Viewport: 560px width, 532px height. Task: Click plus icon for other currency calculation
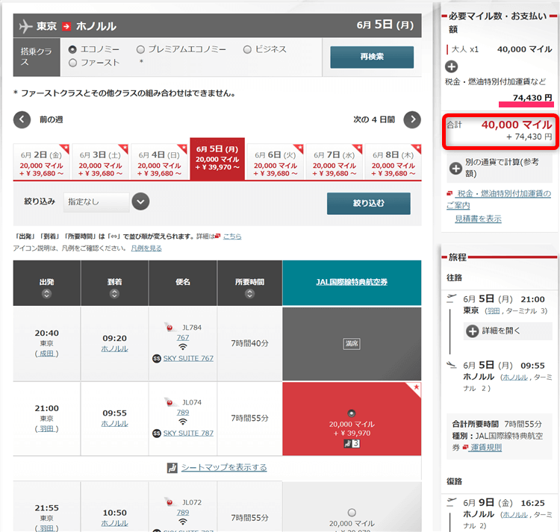pos(455,168)
